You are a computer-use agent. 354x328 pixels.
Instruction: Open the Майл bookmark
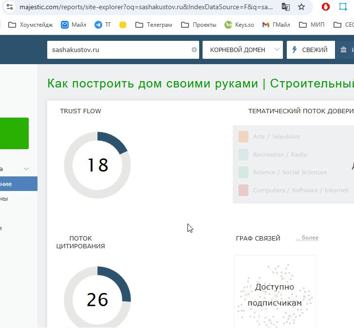click(74, 25)
